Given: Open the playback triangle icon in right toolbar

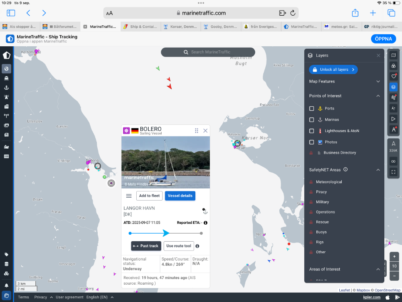Looking at the screenshot, I should [393, 119].
